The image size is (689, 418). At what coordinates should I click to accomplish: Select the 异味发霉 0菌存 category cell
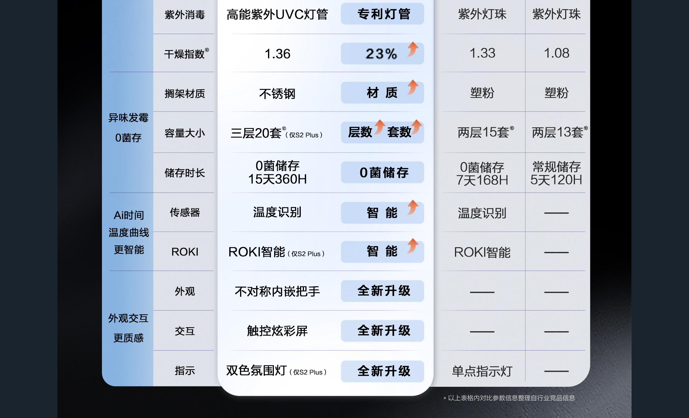tap(128, 128)
